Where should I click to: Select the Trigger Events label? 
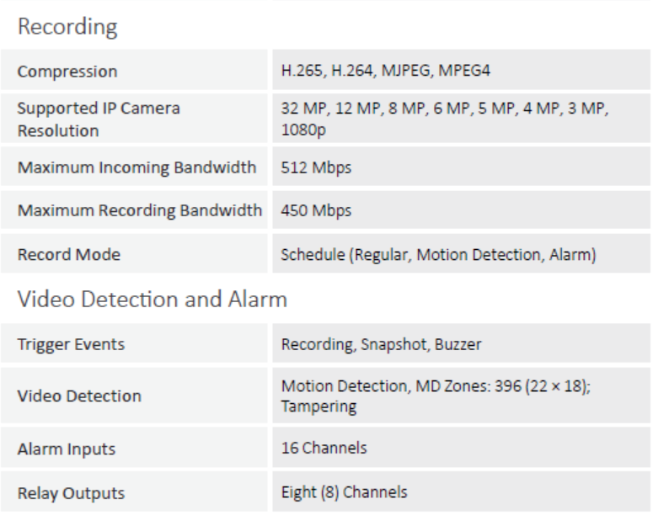tap(71, 344)
